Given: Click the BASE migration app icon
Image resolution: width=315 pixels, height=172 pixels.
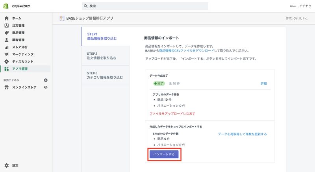Looking at the screenshot, I should point(62,18).
